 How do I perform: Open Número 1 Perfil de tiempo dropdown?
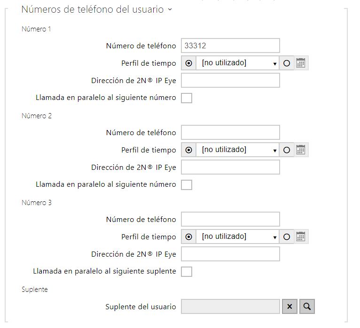(238, 63)
